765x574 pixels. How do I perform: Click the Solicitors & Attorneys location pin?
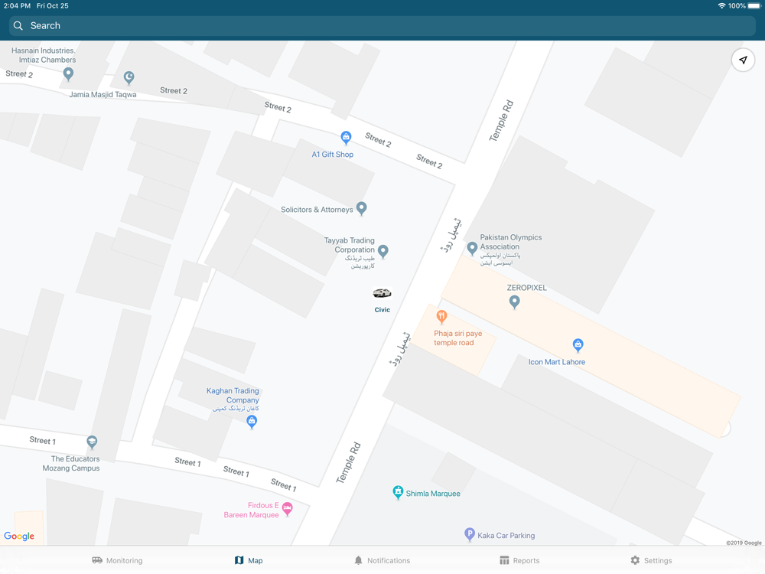coord(362,208)
